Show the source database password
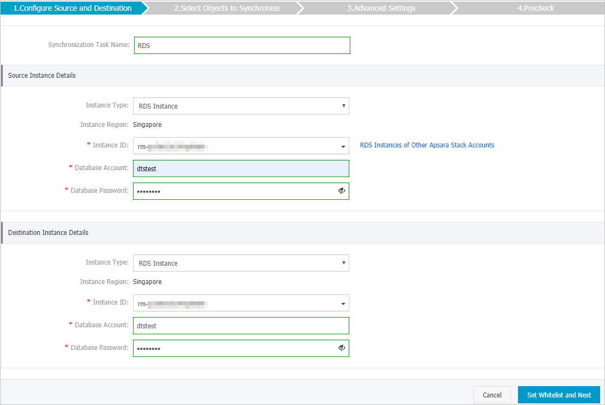The image size is (605, 405). coord(341,191)
